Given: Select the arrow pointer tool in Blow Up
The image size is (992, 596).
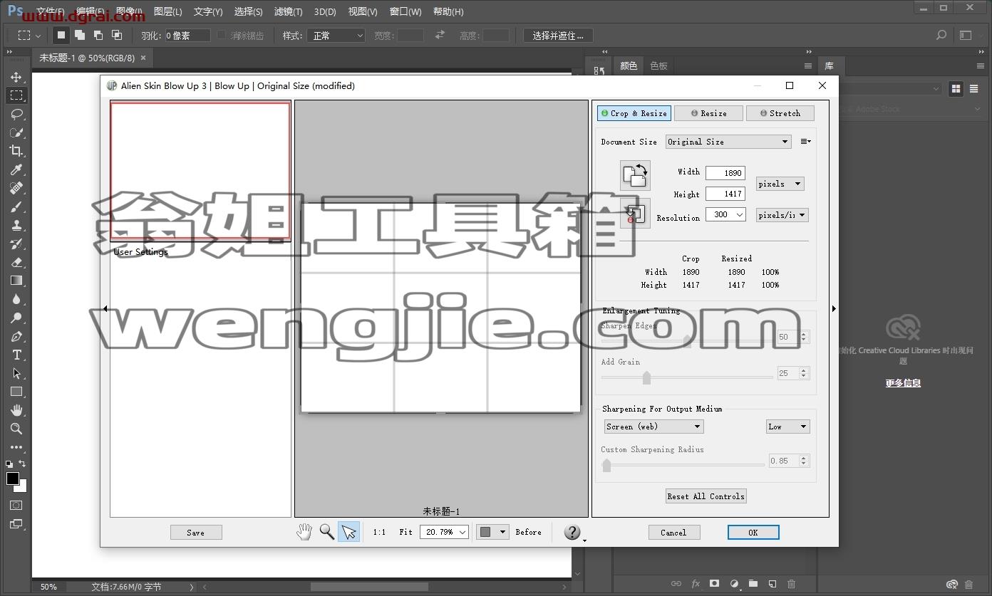Looking at the screenshot, I should 348,532.
